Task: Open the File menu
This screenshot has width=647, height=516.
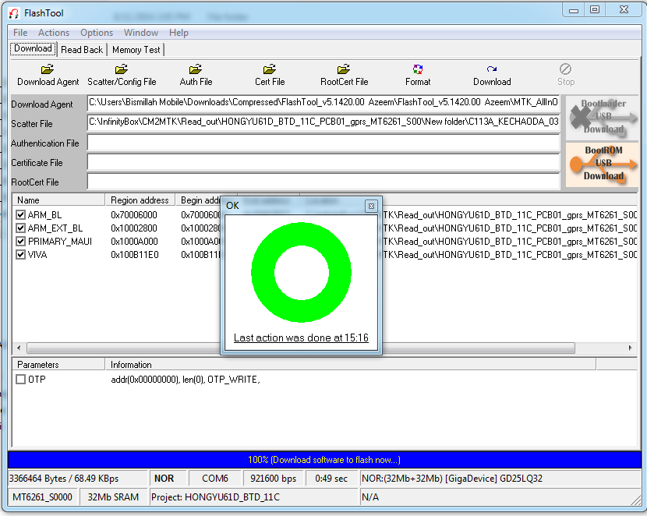Action: tap(20, 33)
